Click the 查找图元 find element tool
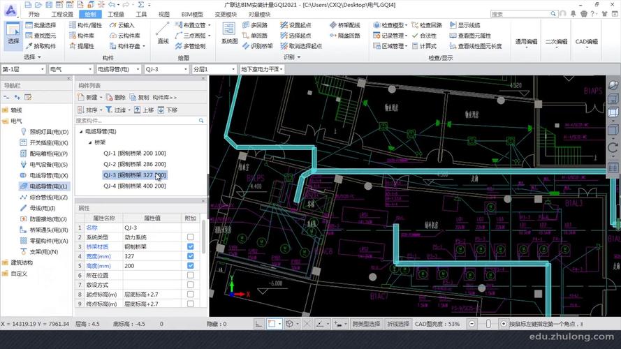This screenshot has width=621, height=349. click(41, 36)
